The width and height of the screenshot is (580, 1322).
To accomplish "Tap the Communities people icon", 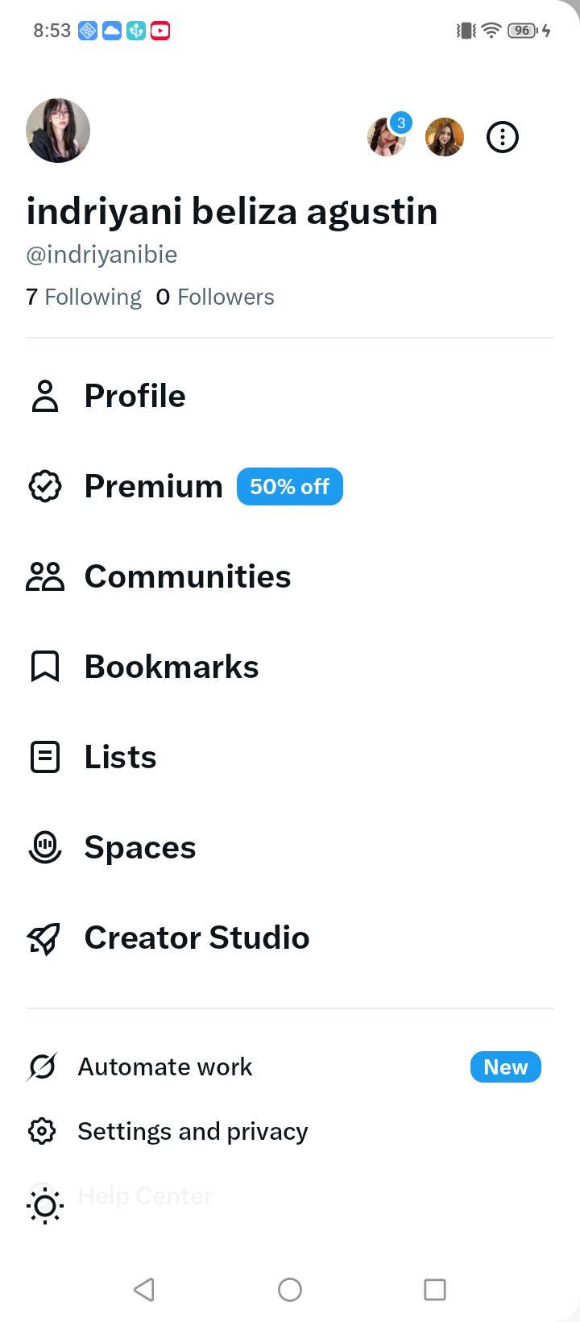I will coord(45,577).
